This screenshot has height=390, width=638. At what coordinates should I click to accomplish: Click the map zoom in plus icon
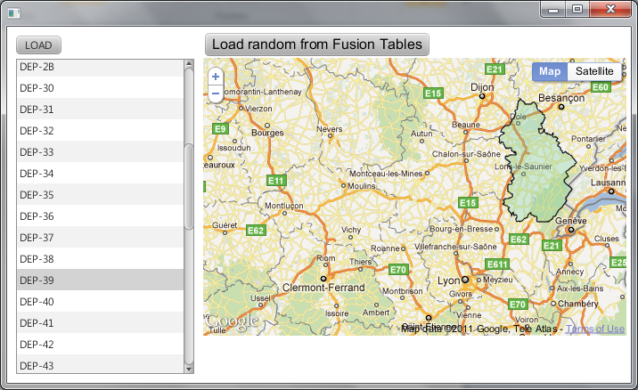point(216,77)
